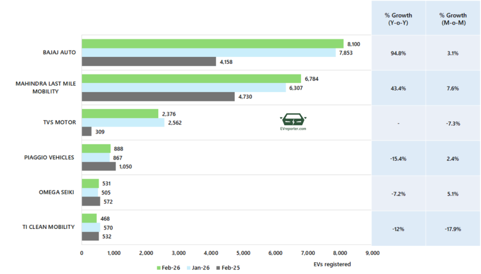Click Piaggio Vehicles' gray 1,050 bar

coord(99,166)
